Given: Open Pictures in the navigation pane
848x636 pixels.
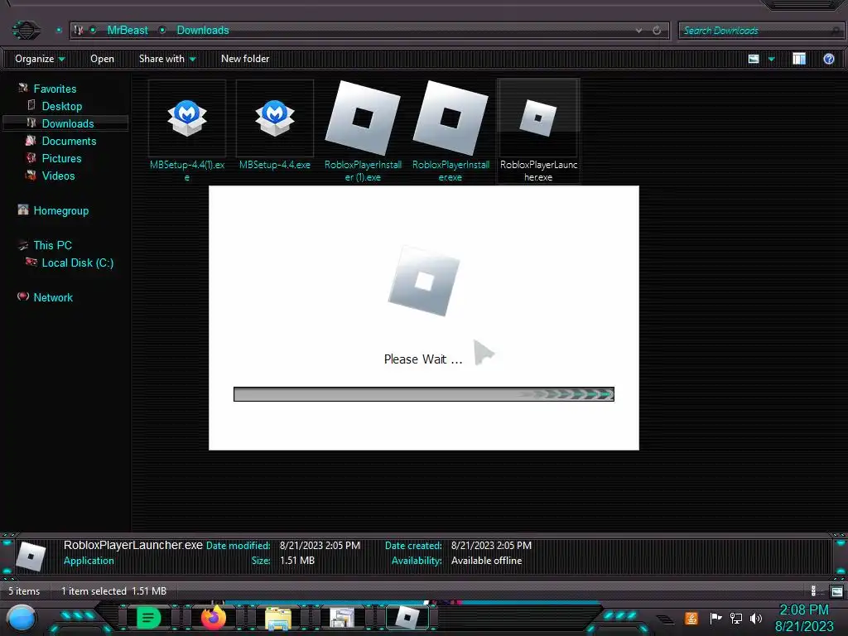Looking at the screenshot, I should (61, 158).
